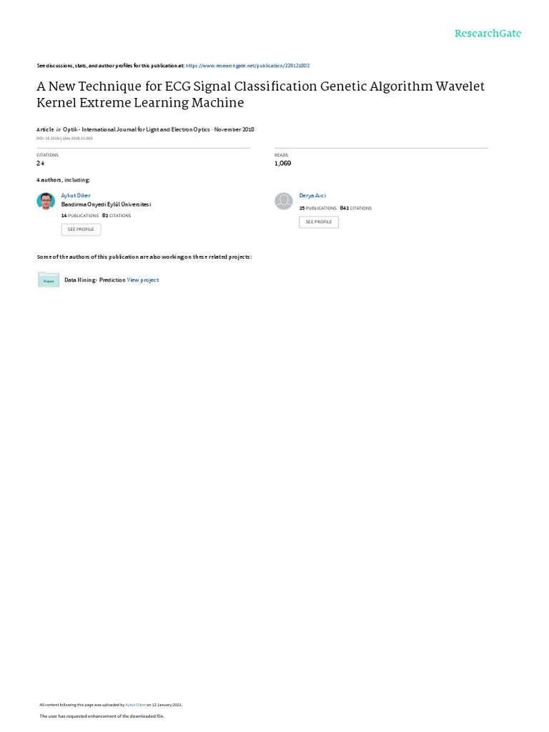
Task: Click the Aykut Diker link in footer
Action: [x=136, y=705]
